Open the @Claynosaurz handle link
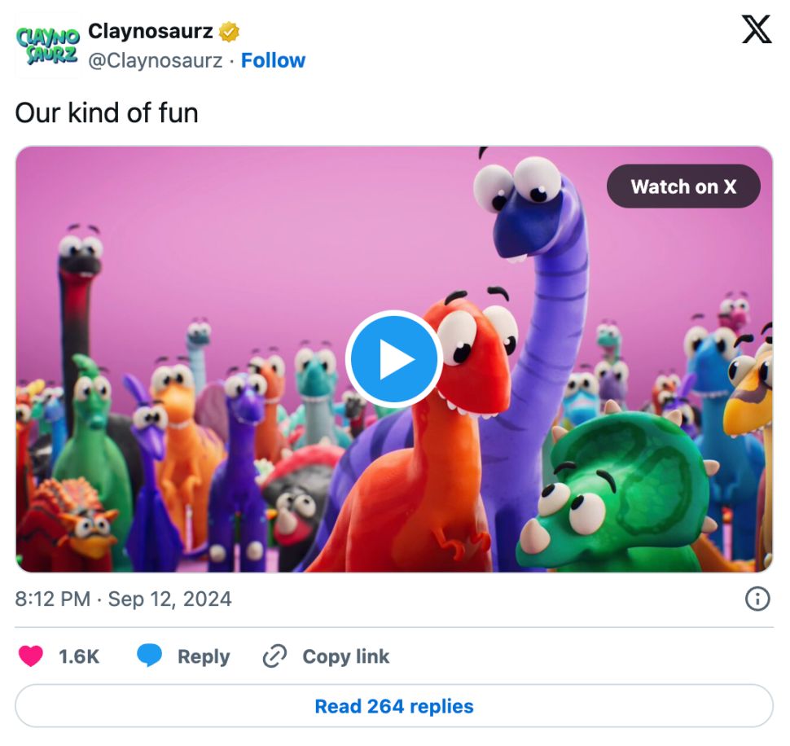 coord(155,61)
